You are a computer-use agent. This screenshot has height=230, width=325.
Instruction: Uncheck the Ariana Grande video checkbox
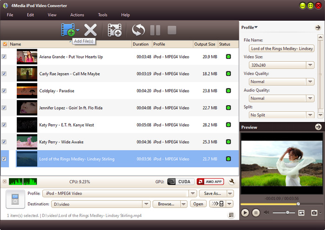4,57
